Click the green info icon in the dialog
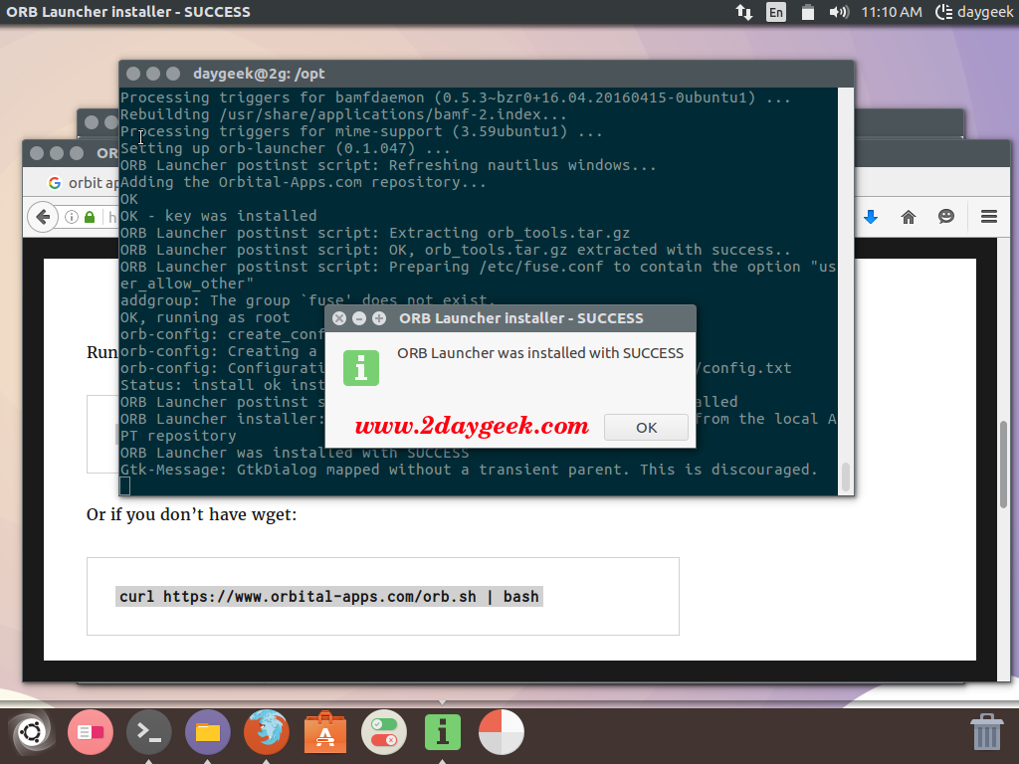The width and height of the screenshot is (1019, 764). click(360, 368)
